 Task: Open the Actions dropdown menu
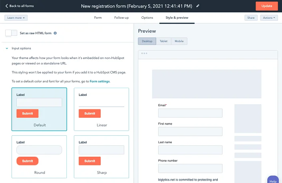coord(269,18)
